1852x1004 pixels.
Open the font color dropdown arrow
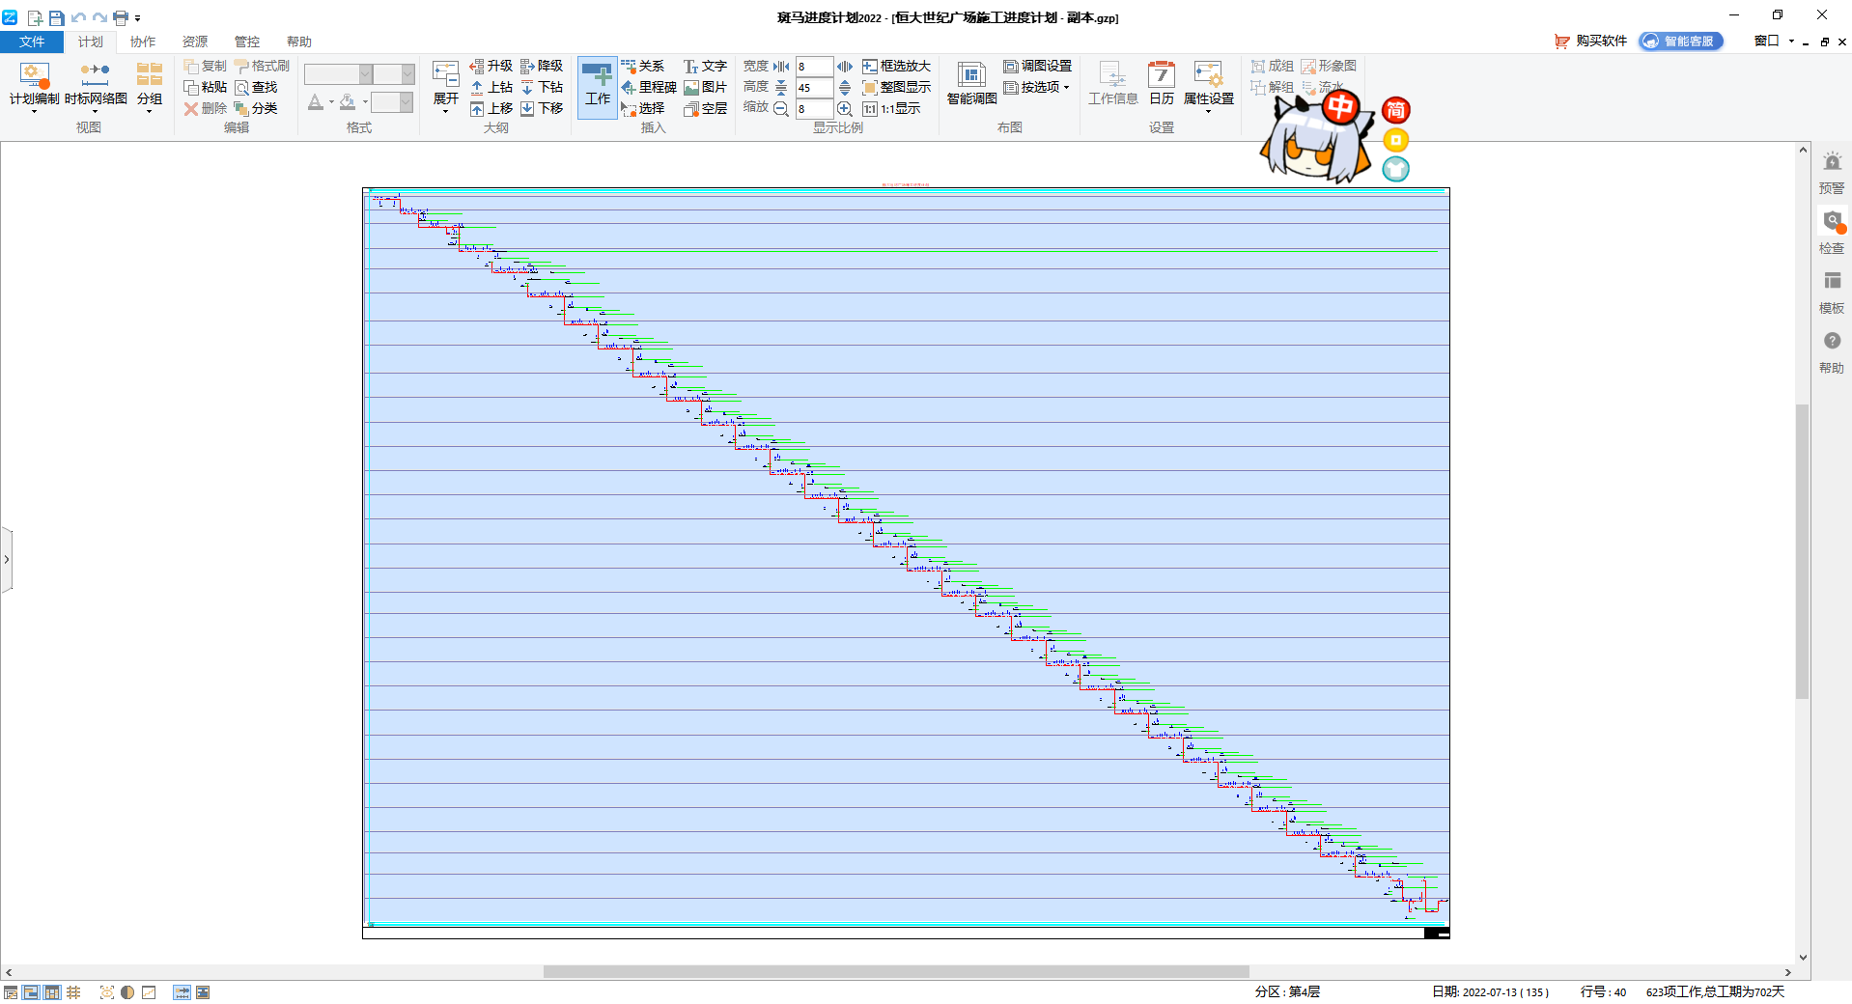pos(331,102)
